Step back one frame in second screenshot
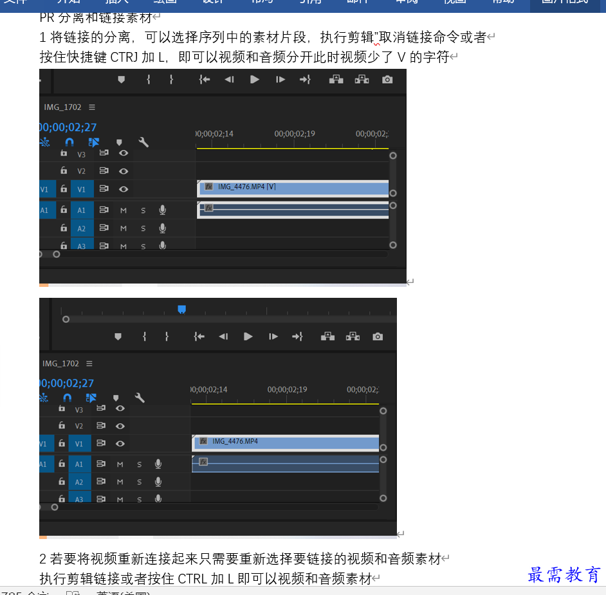The width and height of the screenshot is (606, 595). (223, 336)
